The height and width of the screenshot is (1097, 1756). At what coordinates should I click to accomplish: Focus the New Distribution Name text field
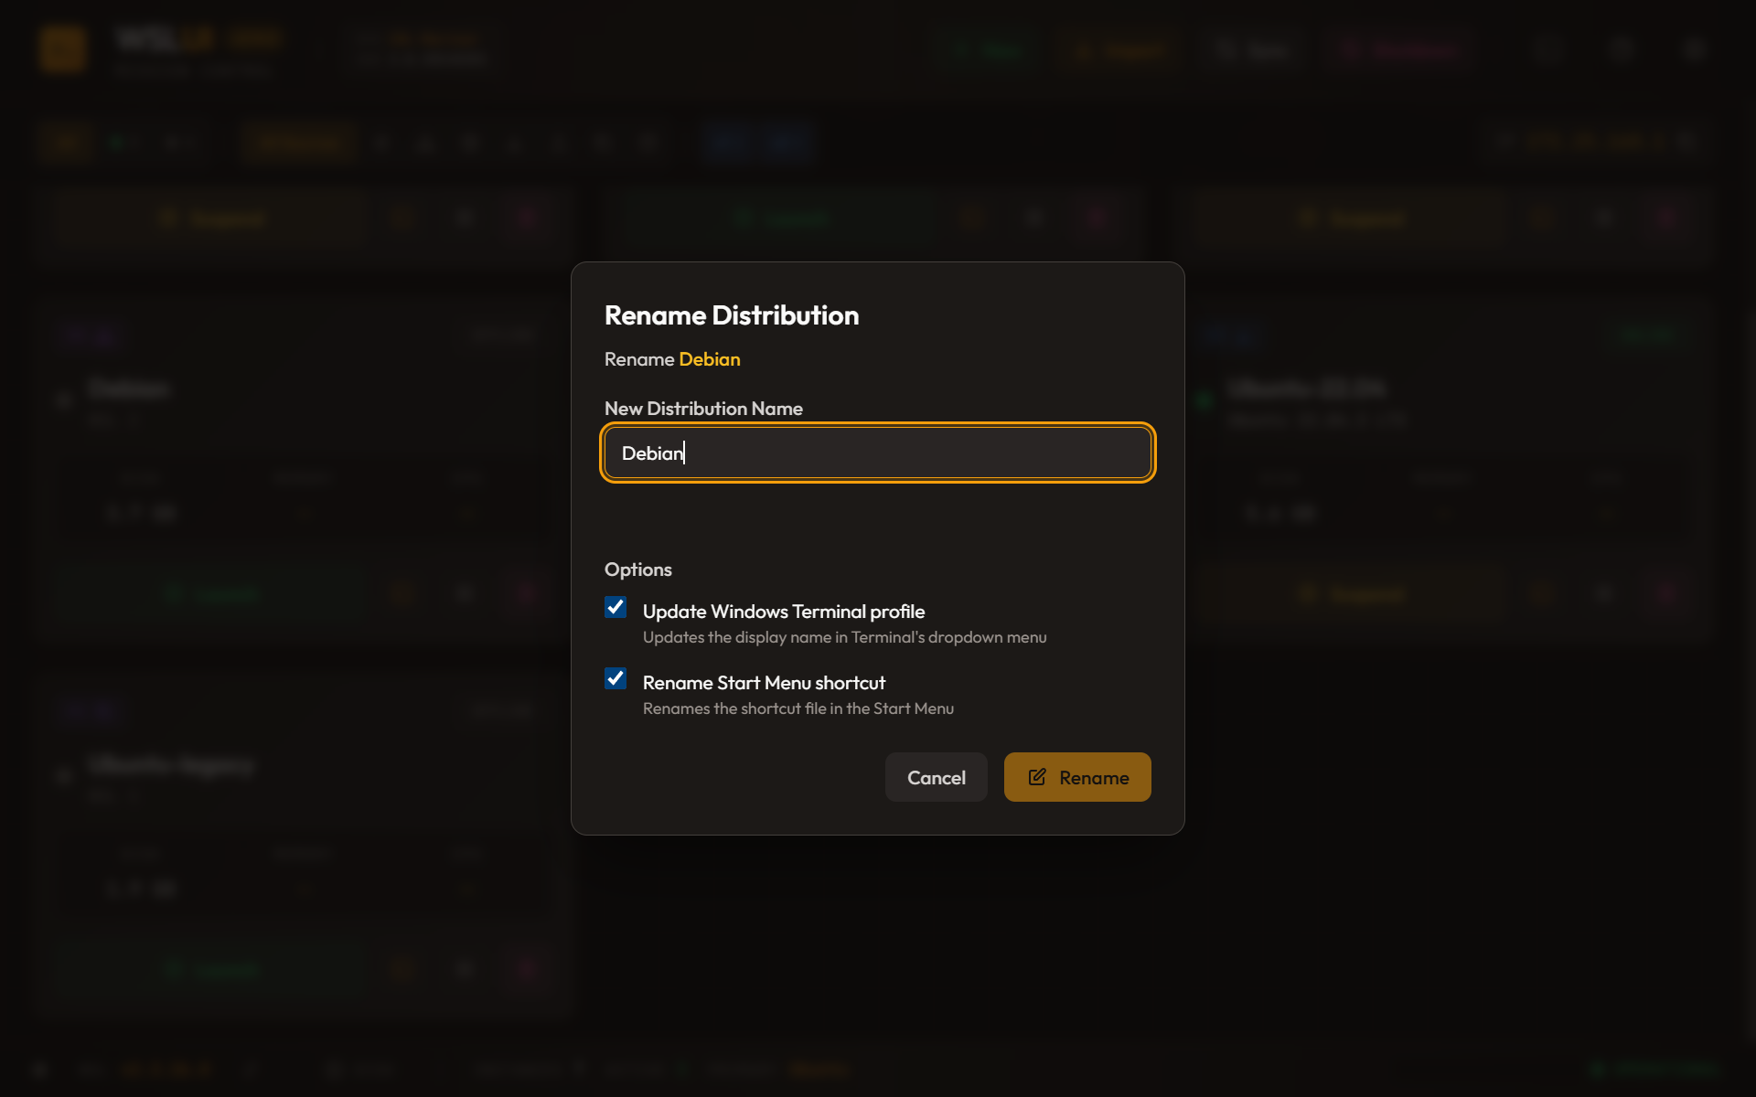(x=877, y=452)
